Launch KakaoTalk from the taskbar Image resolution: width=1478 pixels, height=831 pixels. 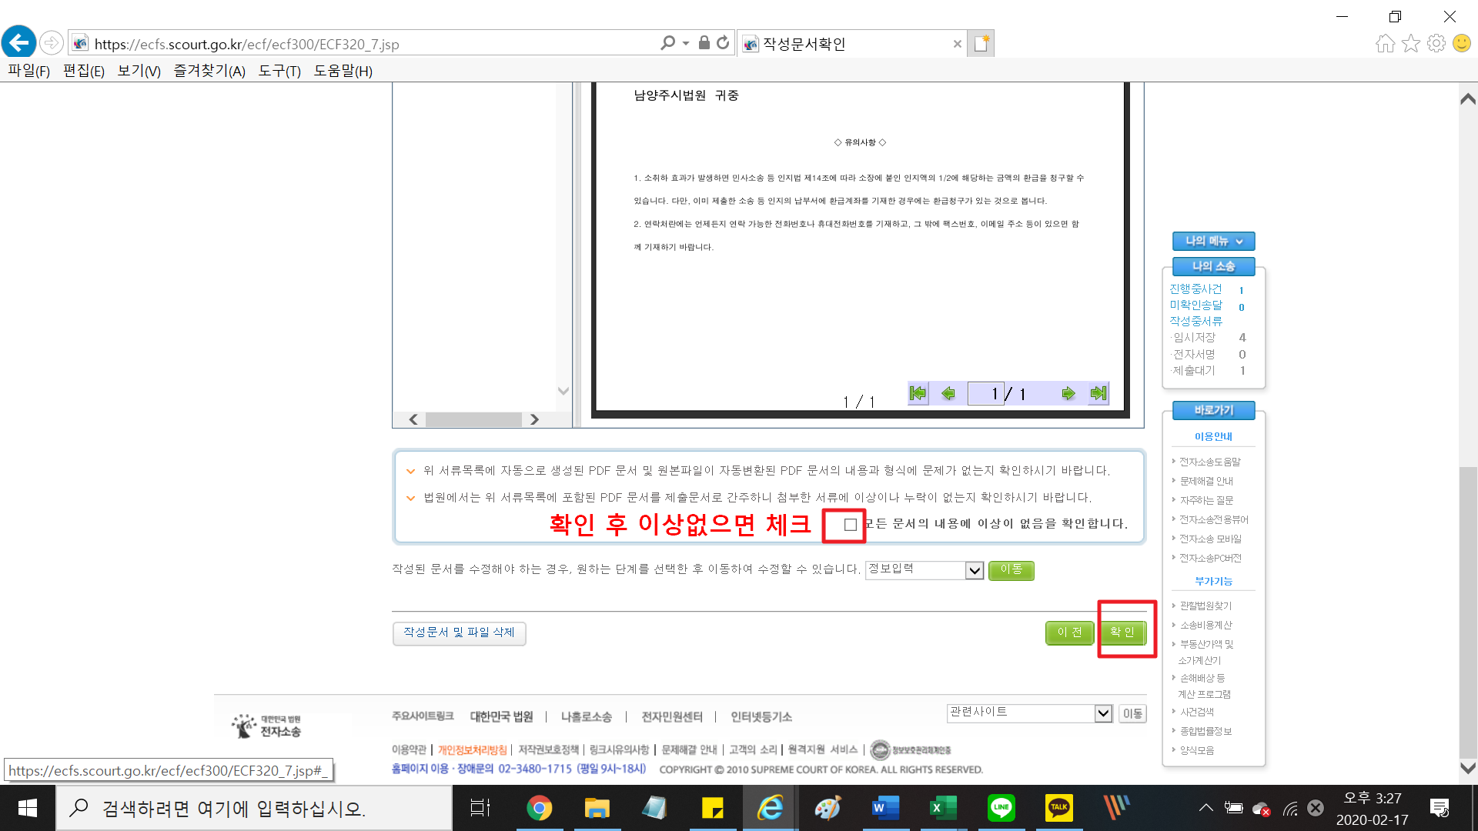(x=1058, y=808)
